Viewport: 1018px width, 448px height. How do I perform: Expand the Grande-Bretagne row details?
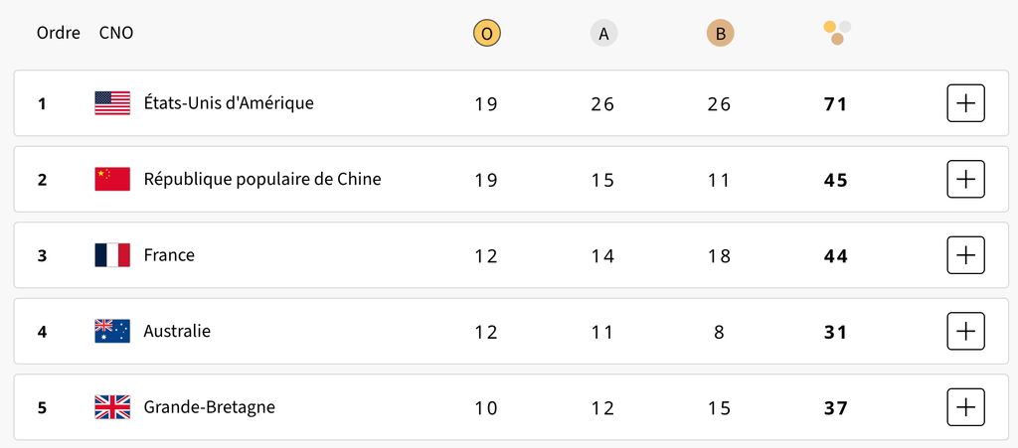point(965,407)
